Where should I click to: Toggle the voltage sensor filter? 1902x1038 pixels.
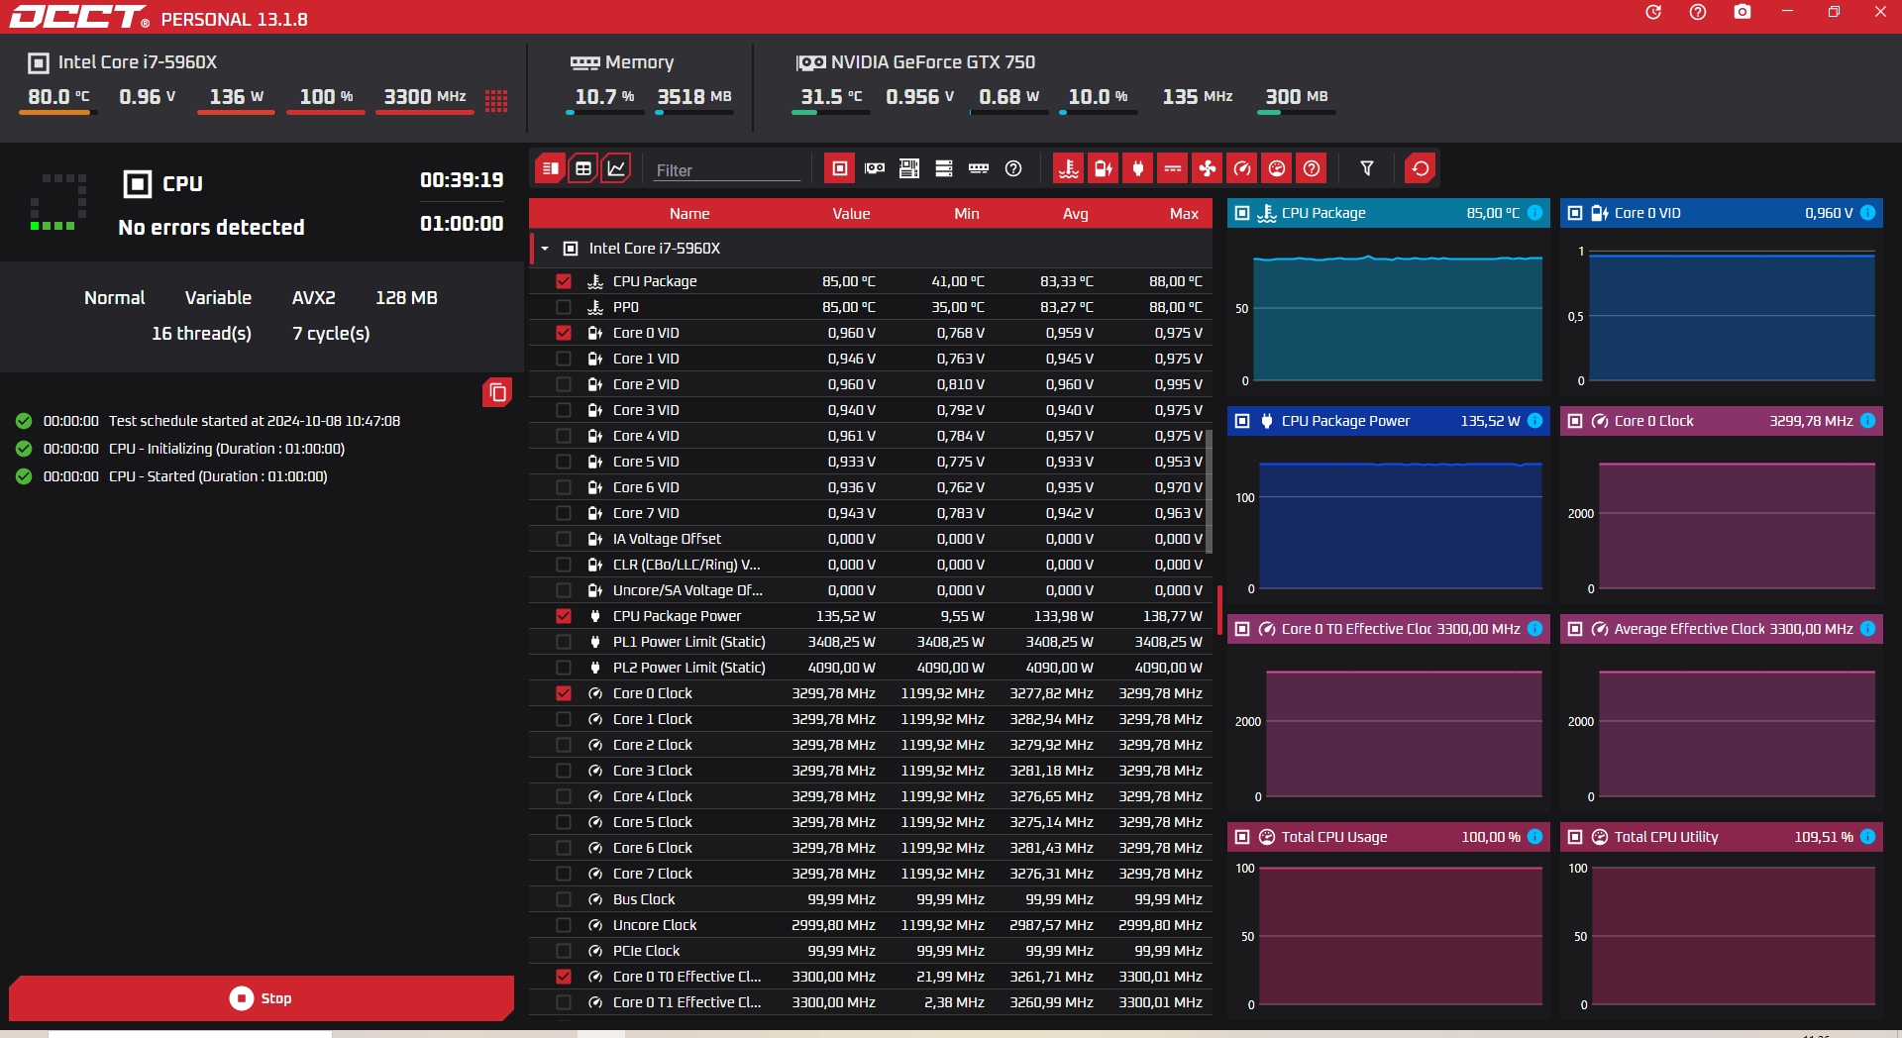[x=1104, y=168]
